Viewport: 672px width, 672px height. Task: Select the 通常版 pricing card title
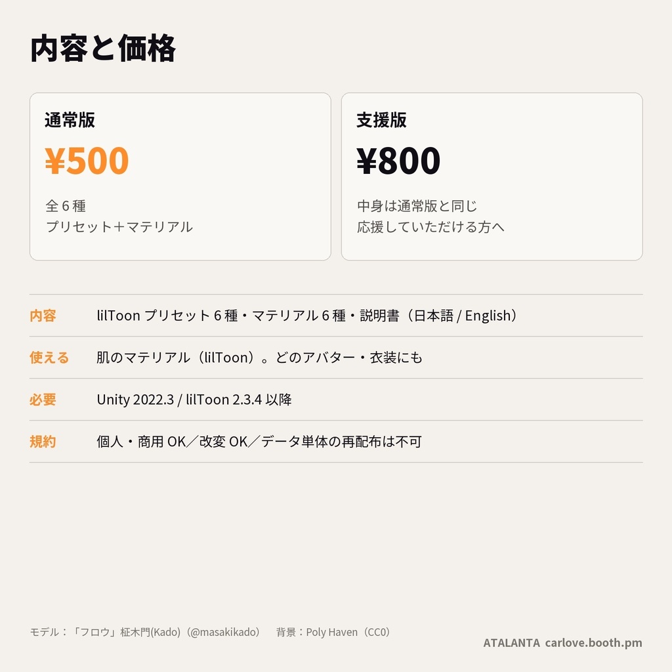(70, 120)
